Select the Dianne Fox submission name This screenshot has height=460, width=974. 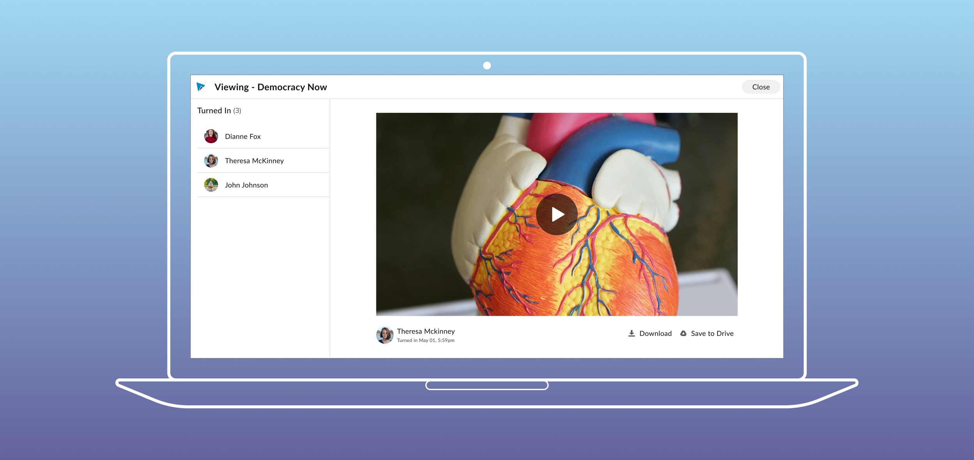pyautogui.click(x=243, y=137)
